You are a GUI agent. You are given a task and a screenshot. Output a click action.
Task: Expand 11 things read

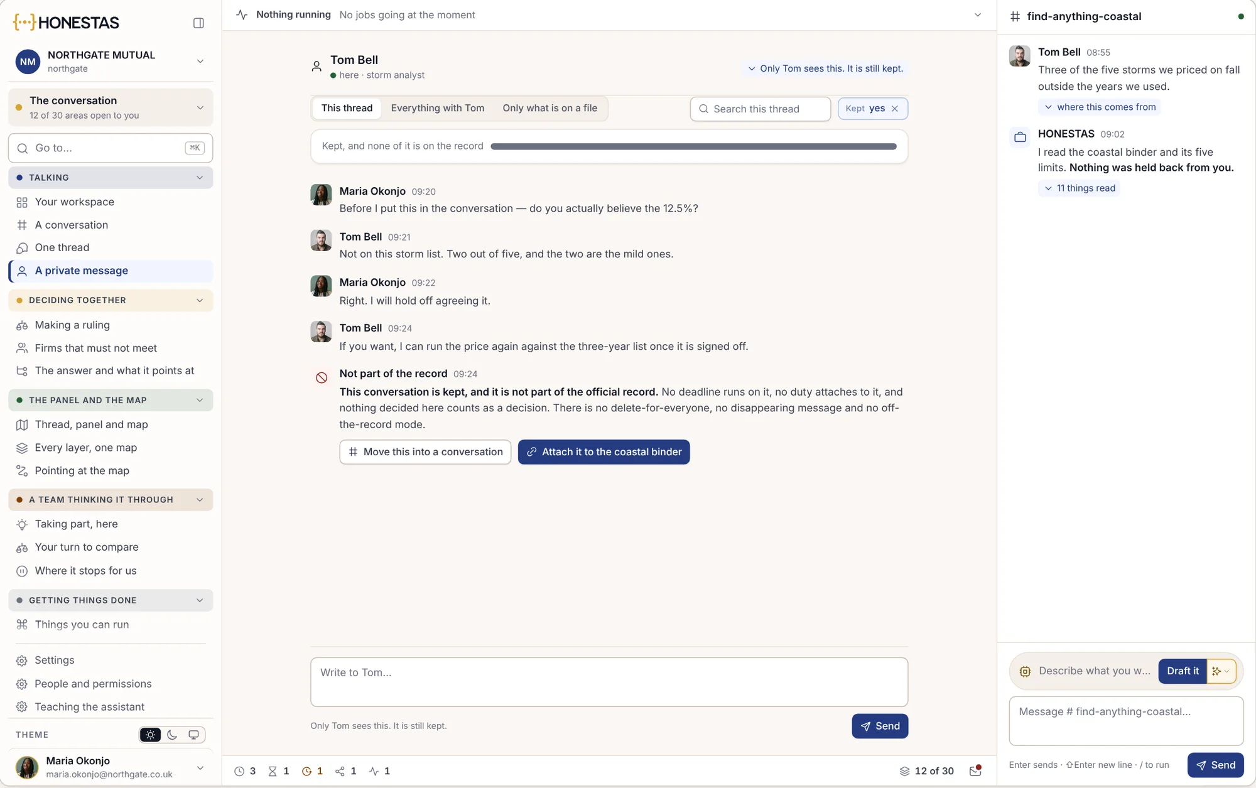[1080, 188]
